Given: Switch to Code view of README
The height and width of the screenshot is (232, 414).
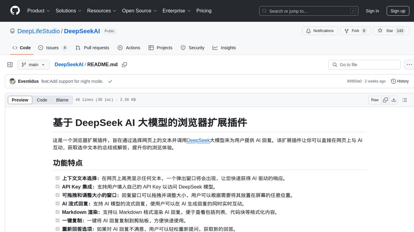Looking at the screenshot, I should coord(42,100).
